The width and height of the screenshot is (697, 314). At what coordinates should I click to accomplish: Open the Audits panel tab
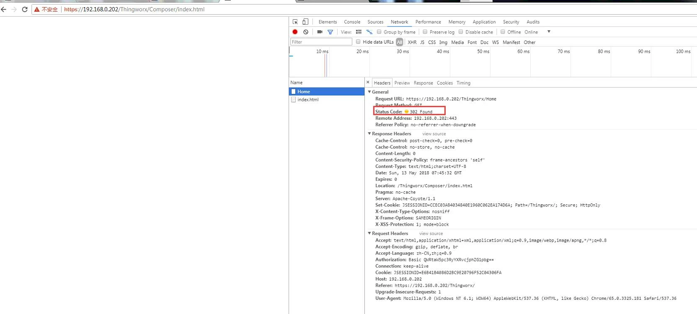click(x=533, y=22)
